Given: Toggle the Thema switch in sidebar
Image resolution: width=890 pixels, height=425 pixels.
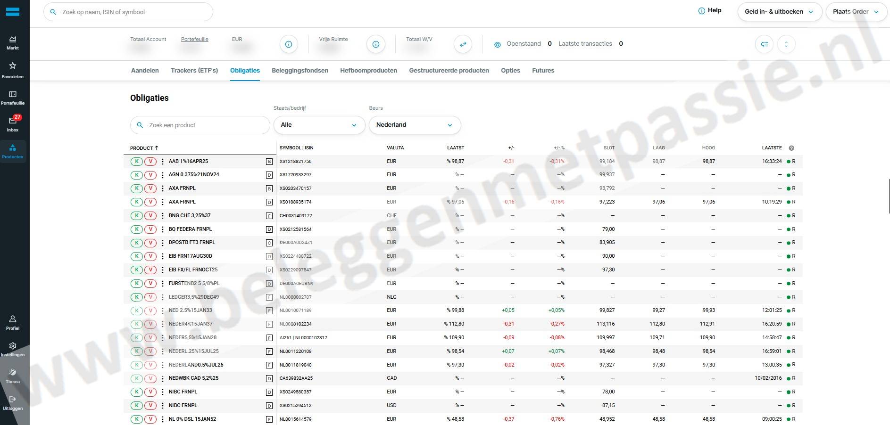Looking at the screenshot, I should 13,375.
